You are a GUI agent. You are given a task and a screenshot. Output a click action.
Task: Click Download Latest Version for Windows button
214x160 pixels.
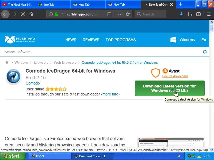pyautogui.click(x=170, y=88)
